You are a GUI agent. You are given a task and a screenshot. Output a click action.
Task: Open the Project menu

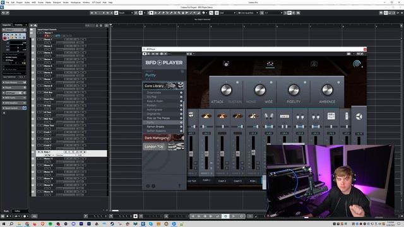tap(20, 3)
